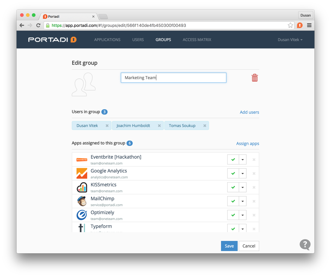Viewport: 331px width, 277px height.
Task: Delete the group with the red trash icon
Action: 255,78
